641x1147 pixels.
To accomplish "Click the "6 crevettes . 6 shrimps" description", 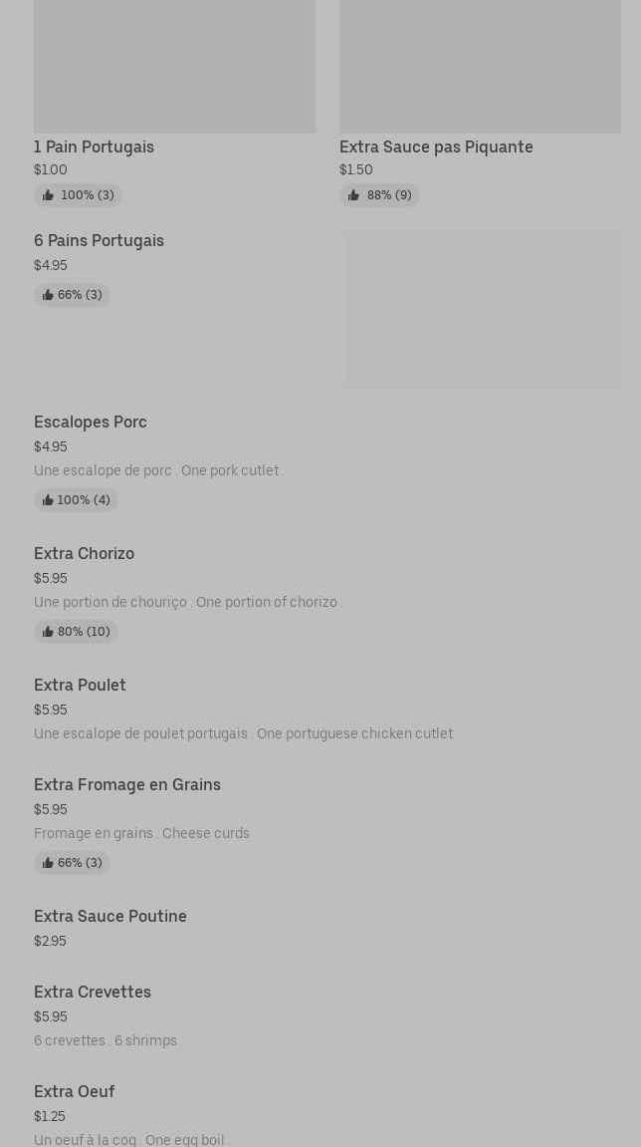I will pos(106,1041).
